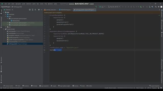The width and height of the screenshot is (163, 91).
Task: Open editor tabs more options menu
Action: pos(159,10)
